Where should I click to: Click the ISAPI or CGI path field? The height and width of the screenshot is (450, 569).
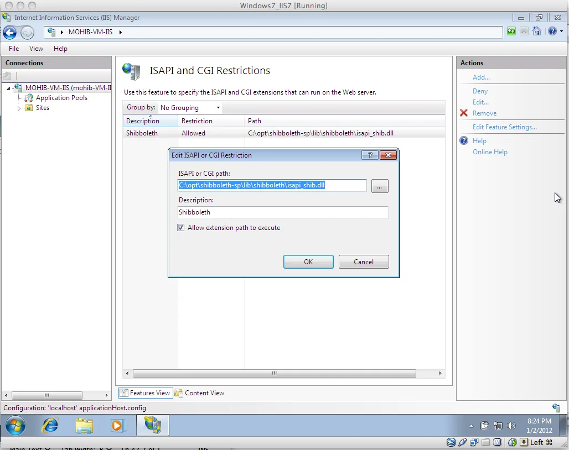pos(272,186)
